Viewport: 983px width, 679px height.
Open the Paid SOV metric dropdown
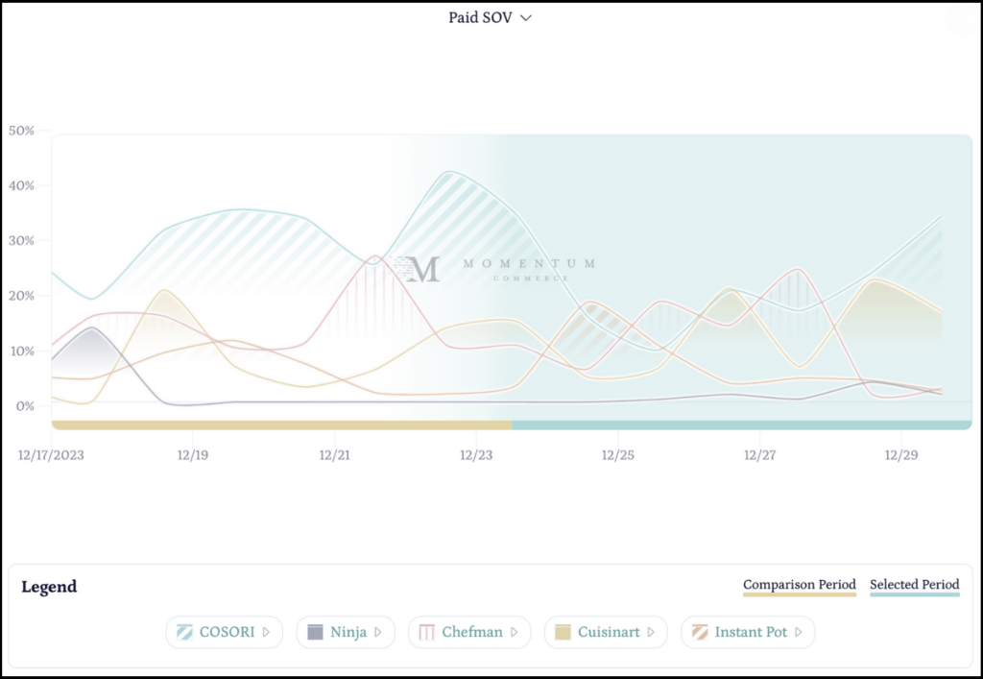click(490, 18)
